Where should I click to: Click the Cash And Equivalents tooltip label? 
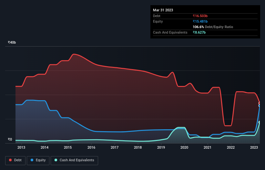click(170, 32)
